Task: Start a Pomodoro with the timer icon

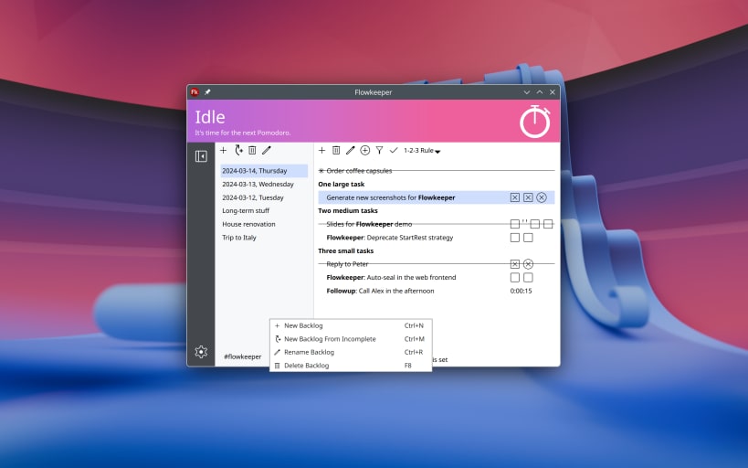Action: click(535, 122)
